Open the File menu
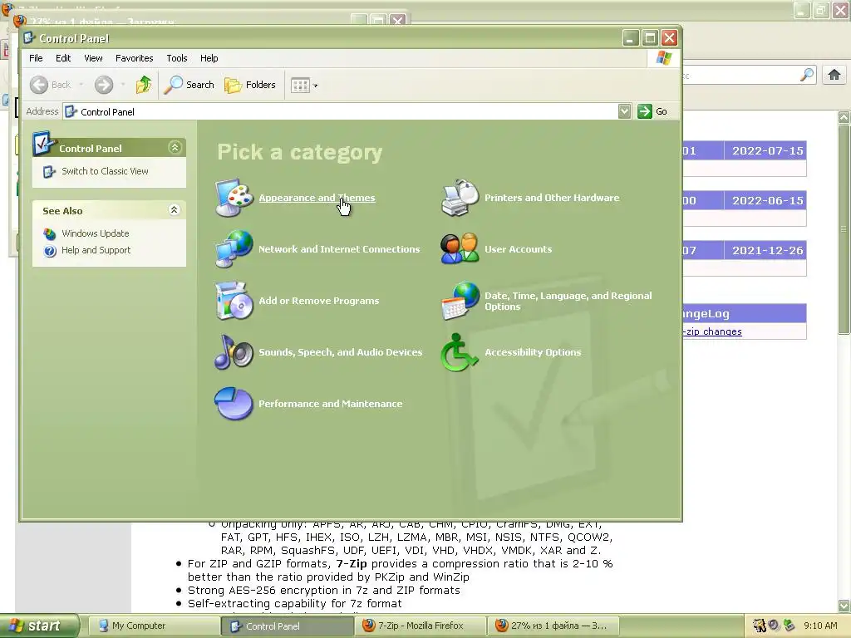This screenshot has height=638, width=851. point(36,58)
